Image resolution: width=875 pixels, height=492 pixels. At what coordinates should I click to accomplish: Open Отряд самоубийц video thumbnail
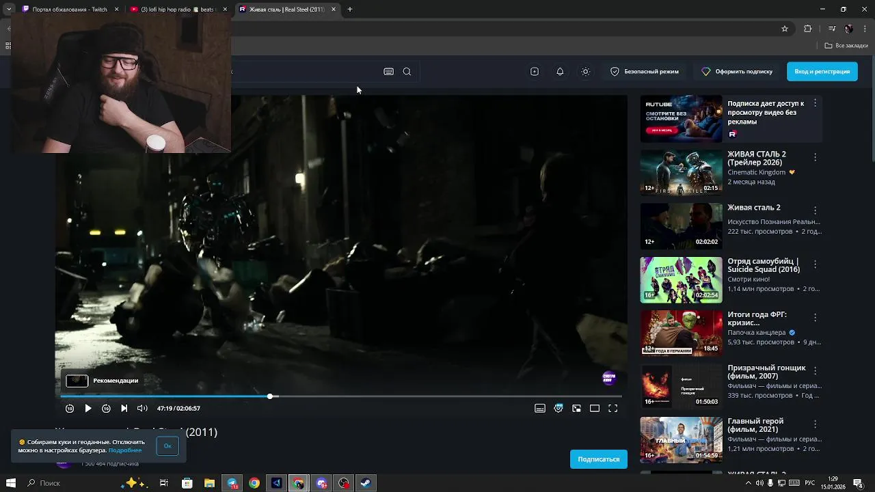click(681, 279)
